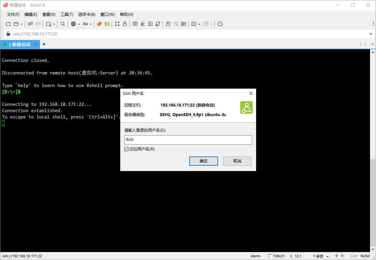
Task: Toggle the screen lock toolbar icon
Action: [124, 24]
